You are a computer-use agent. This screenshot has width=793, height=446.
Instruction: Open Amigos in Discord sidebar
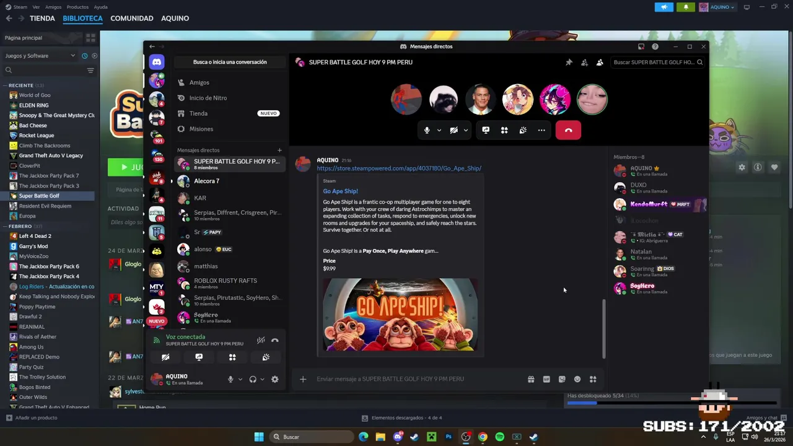coord(230,82)
